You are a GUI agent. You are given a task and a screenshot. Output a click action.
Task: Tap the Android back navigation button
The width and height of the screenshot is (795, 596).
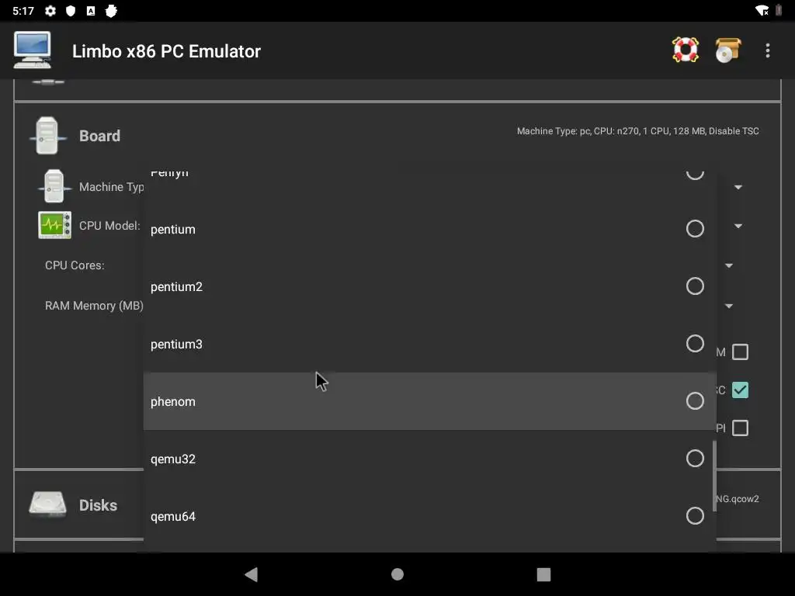(x=252, y=574)
